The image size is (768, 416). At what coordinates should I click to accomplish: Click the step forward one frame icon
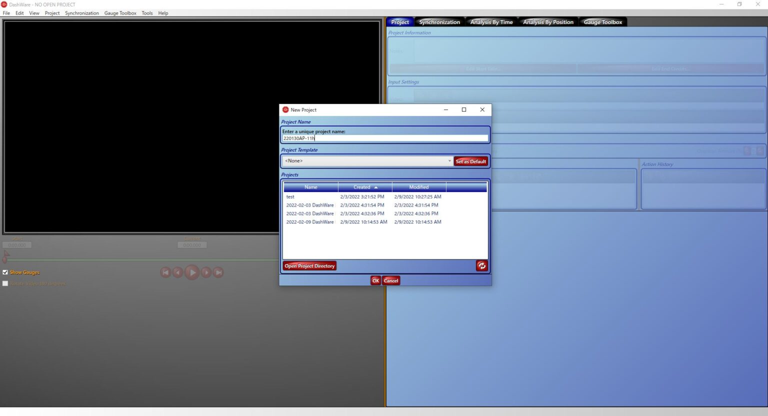[x=206, y=272]
